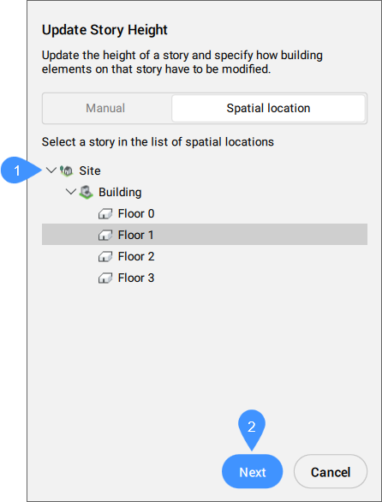
Task: Select the Site label in the tree
Action: pos(90,170)
